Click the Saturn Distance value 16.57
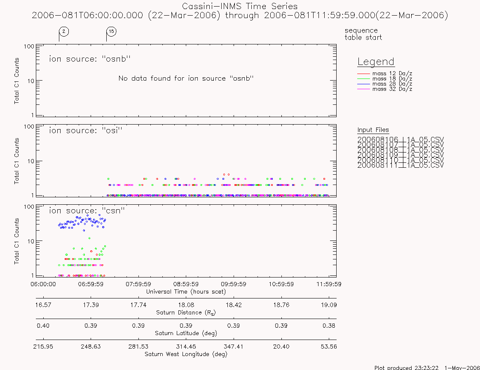480x370 pixels. click(x=43, y=305)
